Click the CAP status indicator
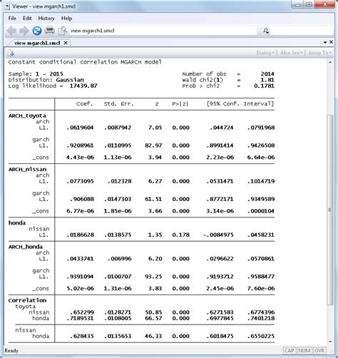Screen dimensions: 338x358 click(289, 351)
